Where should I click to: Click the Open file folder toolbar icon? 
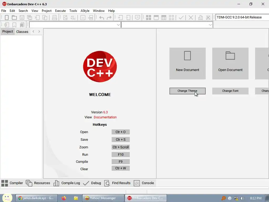coord(14,18)
